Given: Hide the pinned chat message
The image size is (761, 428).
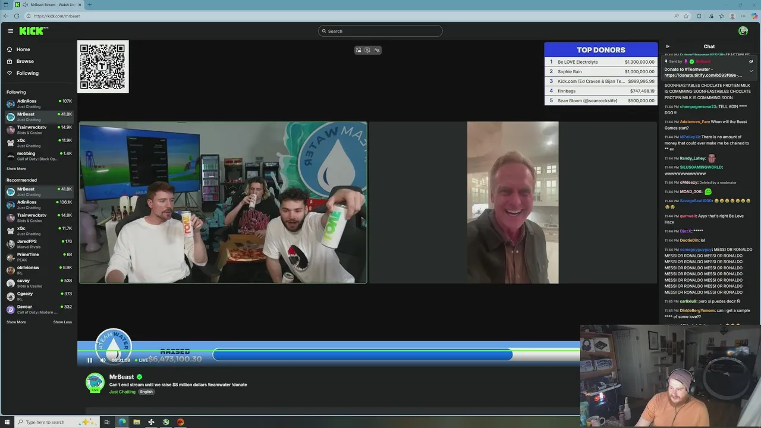Looking at the screenshot, I should pyautogui.click(x=751, y=61).
